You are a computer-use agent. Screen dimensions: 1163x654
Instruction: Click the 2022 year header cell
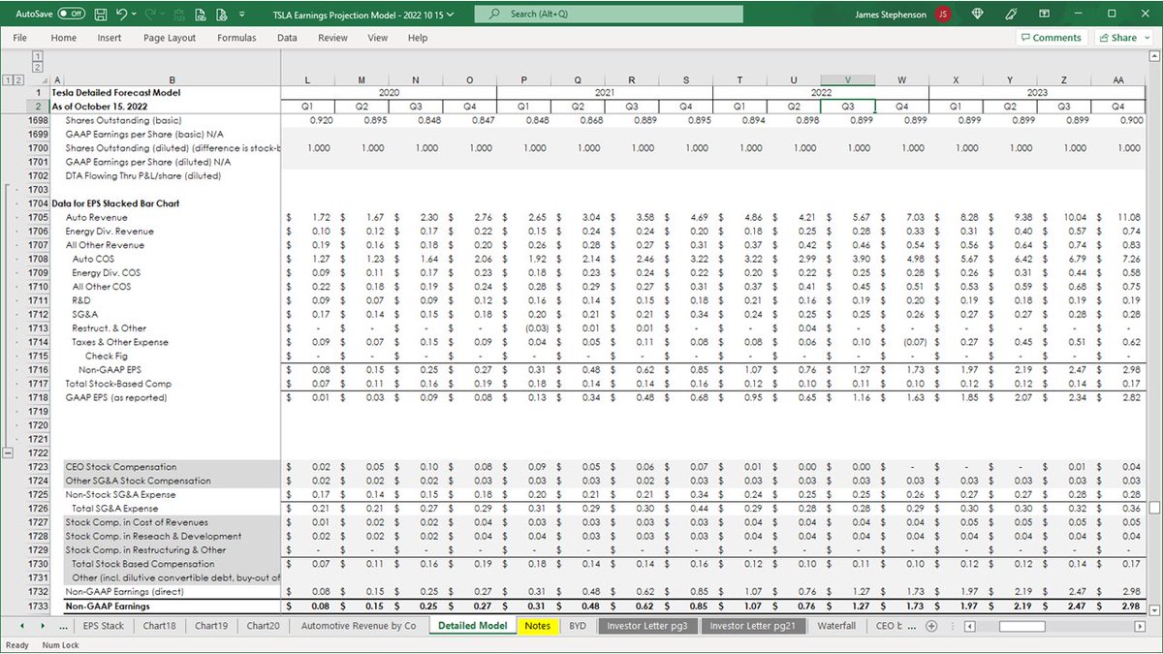click(820, 93)
